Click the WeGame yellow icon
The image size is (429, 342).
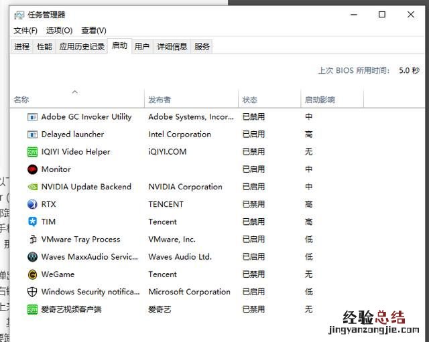click(32, 274)
